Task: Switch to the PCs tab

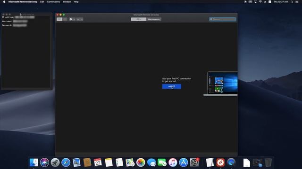Action: point(138,19)
